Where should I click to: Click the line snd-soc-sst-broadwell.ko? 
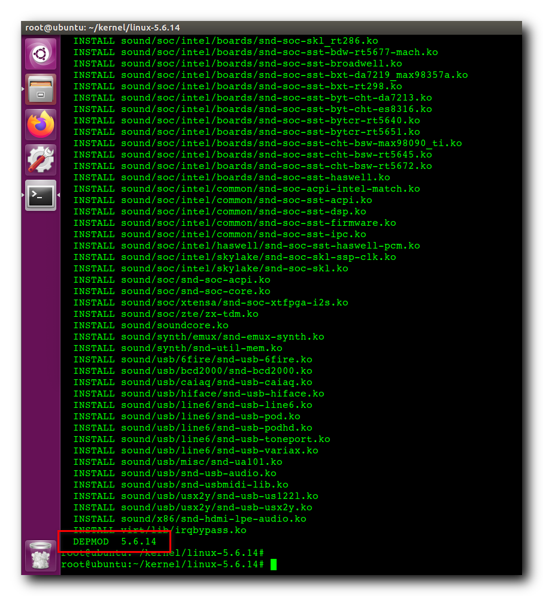238,64
